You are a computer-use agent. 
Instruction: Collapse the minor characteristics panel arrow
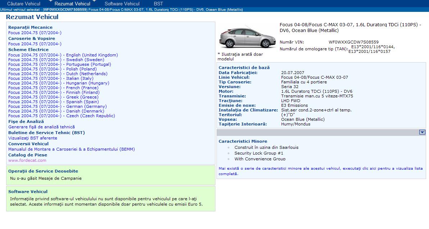tap(422, 132)
